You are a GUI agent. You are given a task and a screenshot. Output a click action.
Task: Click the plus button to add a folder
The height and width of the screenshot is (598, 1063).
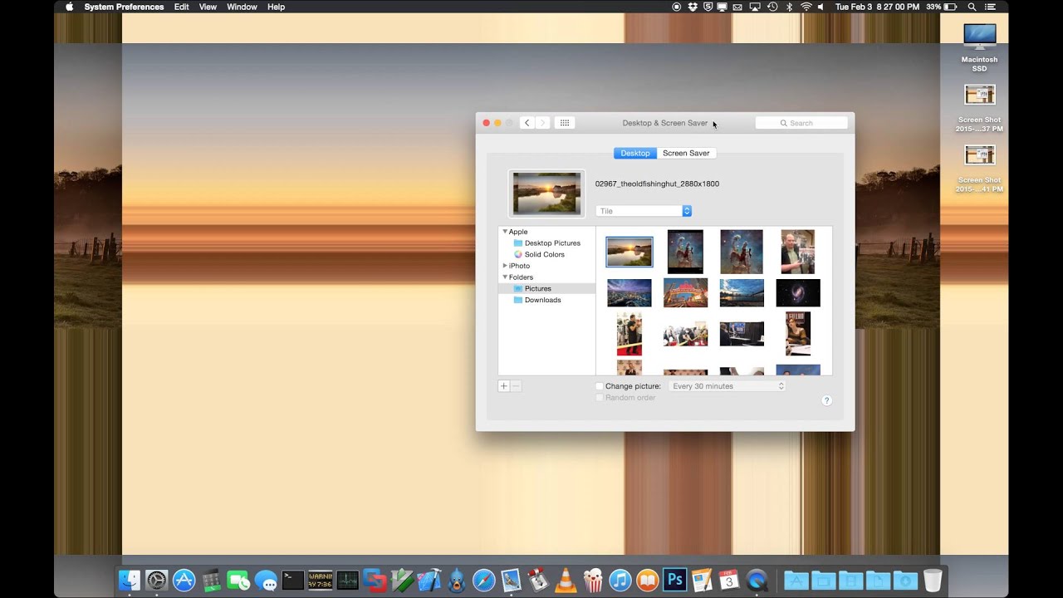coord(503,385)
